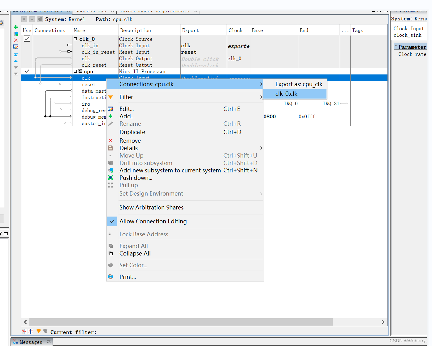Toggle the Use checkbox for clk_0
The image size is (432, 346).
click(x=27, y=39)
